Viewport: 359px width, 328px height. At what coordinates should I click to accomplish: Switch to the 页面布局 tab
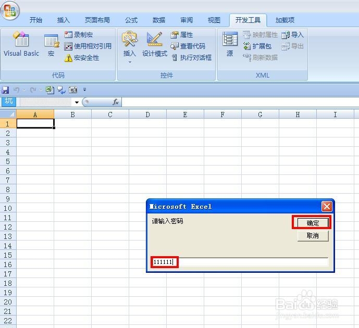[97, 20]
